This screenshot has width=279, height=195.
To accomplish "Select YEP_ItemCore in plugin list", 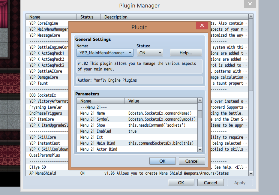I will tap(42, 119).
